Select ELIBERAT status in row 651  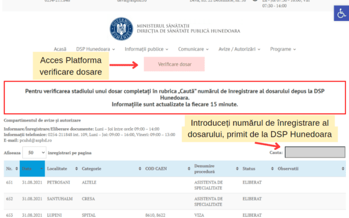tap(252, 182)
